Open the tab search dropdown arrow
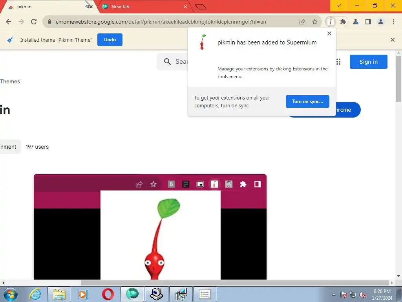 [339, 6]
